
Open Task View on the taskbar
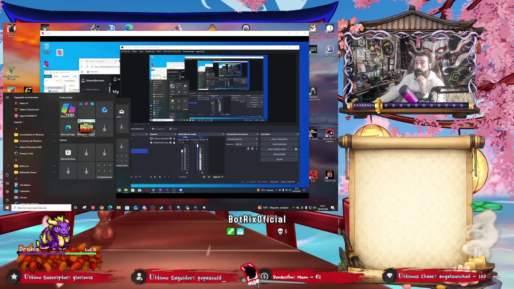[75, 208]
